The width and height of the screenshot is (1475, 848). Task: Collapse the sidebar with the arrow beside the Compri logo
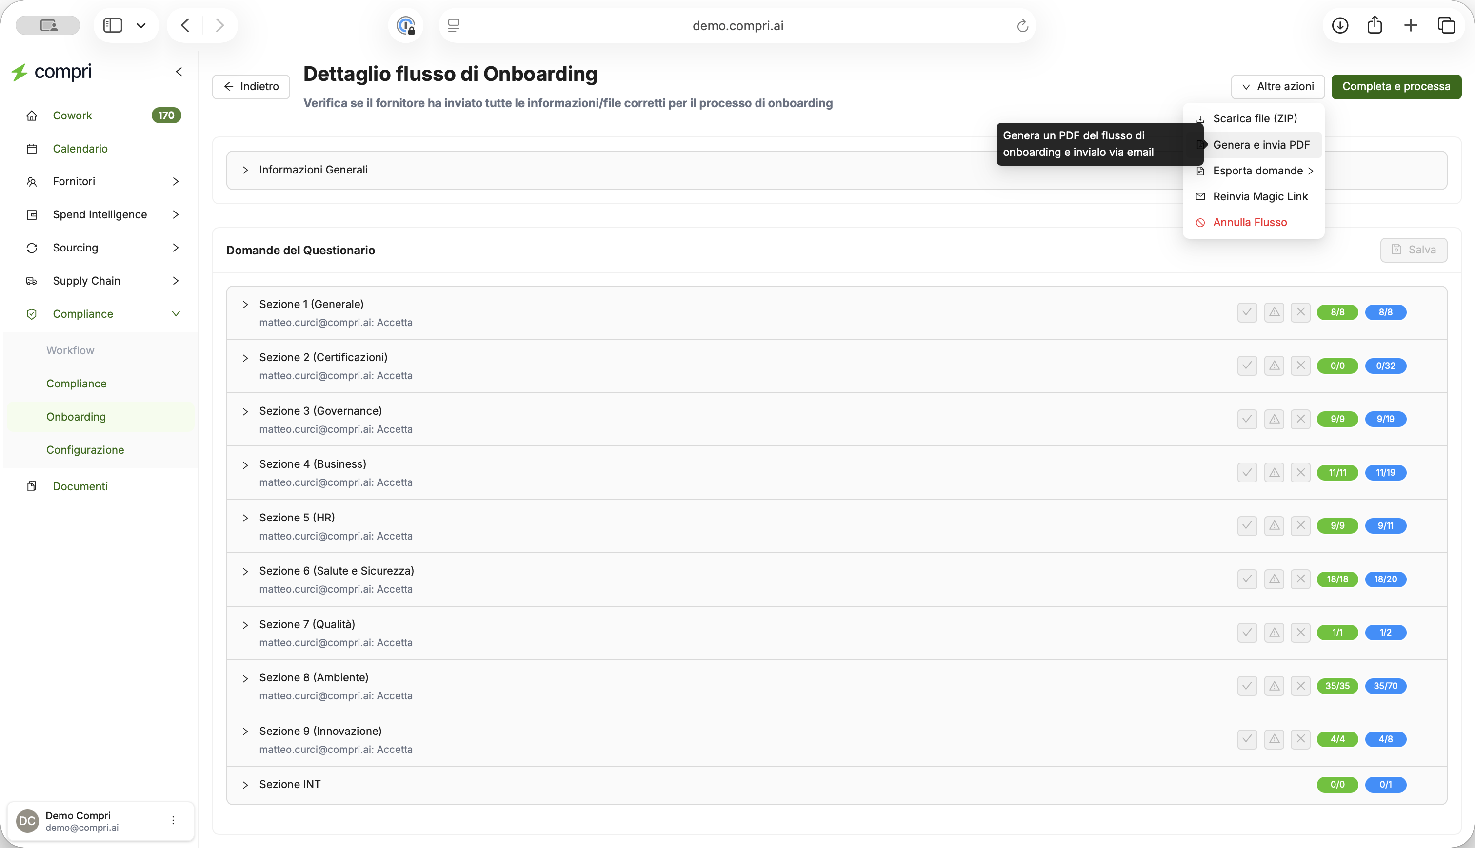(179, 72)
